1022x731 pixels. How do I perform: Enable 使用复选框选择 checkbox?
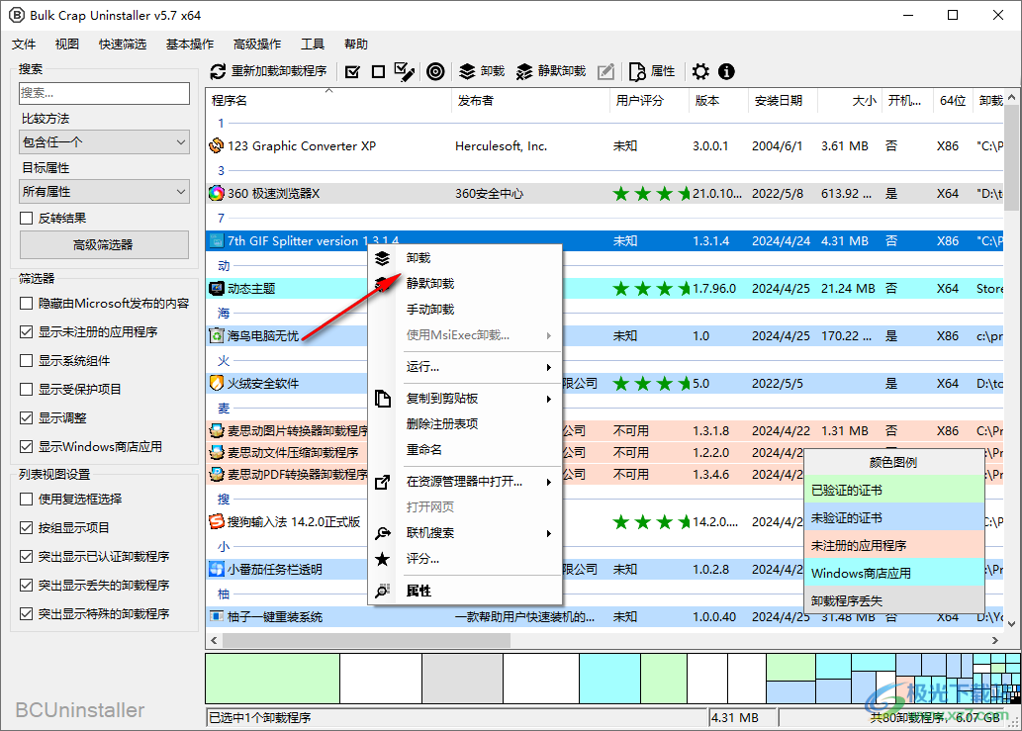point(26,500)
